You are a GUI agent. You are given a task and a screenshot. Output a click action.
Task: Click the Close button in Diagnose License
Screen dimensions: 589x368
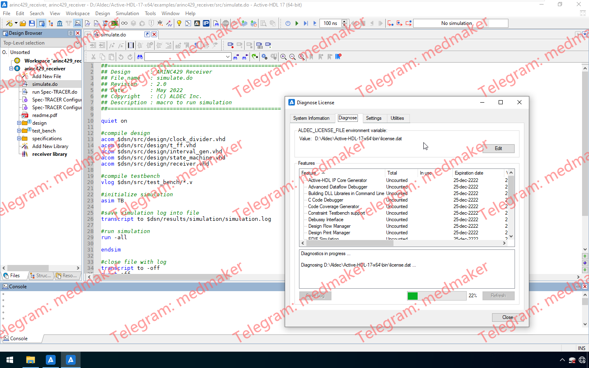tap(508, 317)
